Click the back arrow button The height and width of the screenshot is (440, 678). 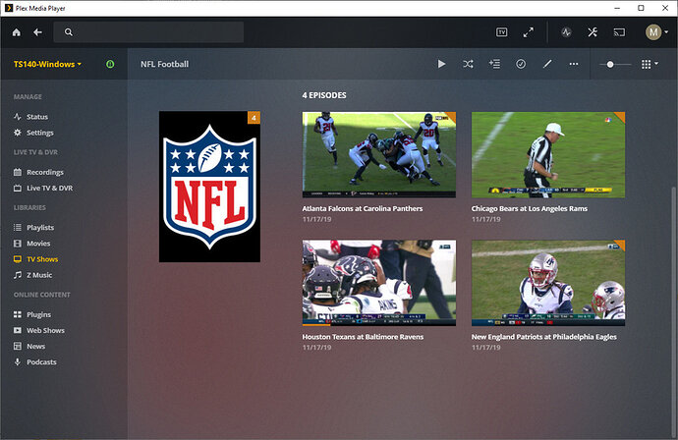(38, 32)
